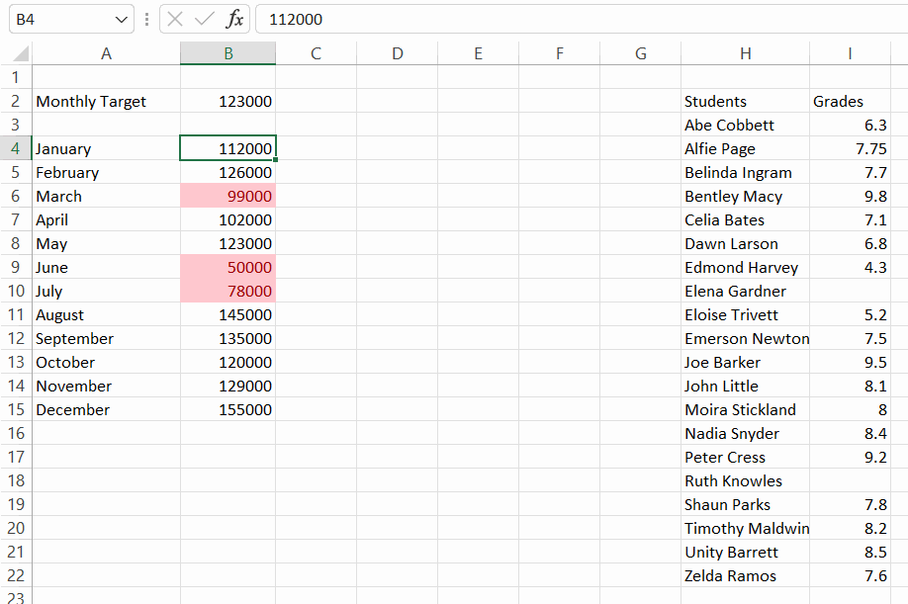Click the Cancel X icon in formula bar
908x604 pixels.
[x=175, y=19]
